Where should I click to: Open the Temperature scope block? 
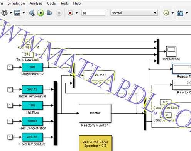pos(171,51)
